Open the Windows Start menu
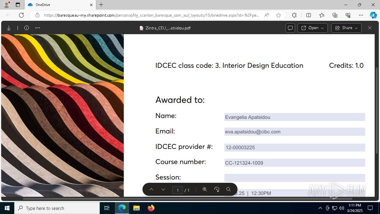 click(x=7, y=208)
